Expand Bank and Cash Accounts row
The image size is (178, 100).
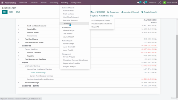[x=19, y=26]
